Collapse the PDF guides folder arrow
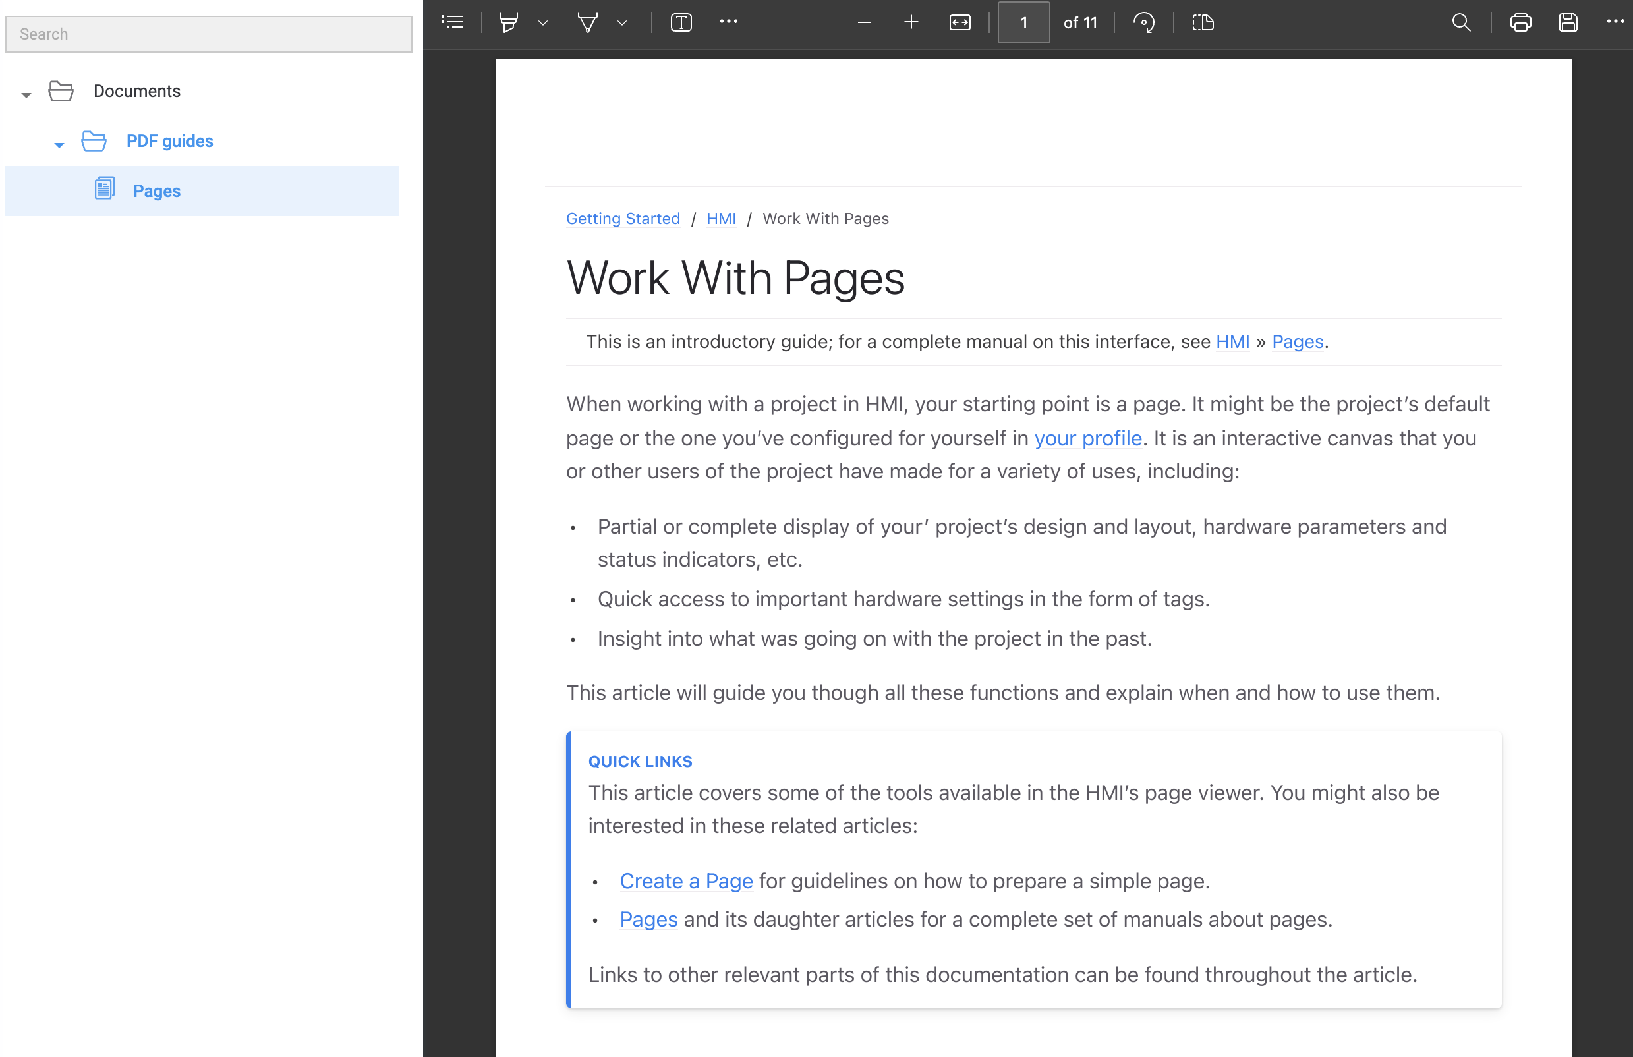The image size is (1633, 1057). coord(59,145)
